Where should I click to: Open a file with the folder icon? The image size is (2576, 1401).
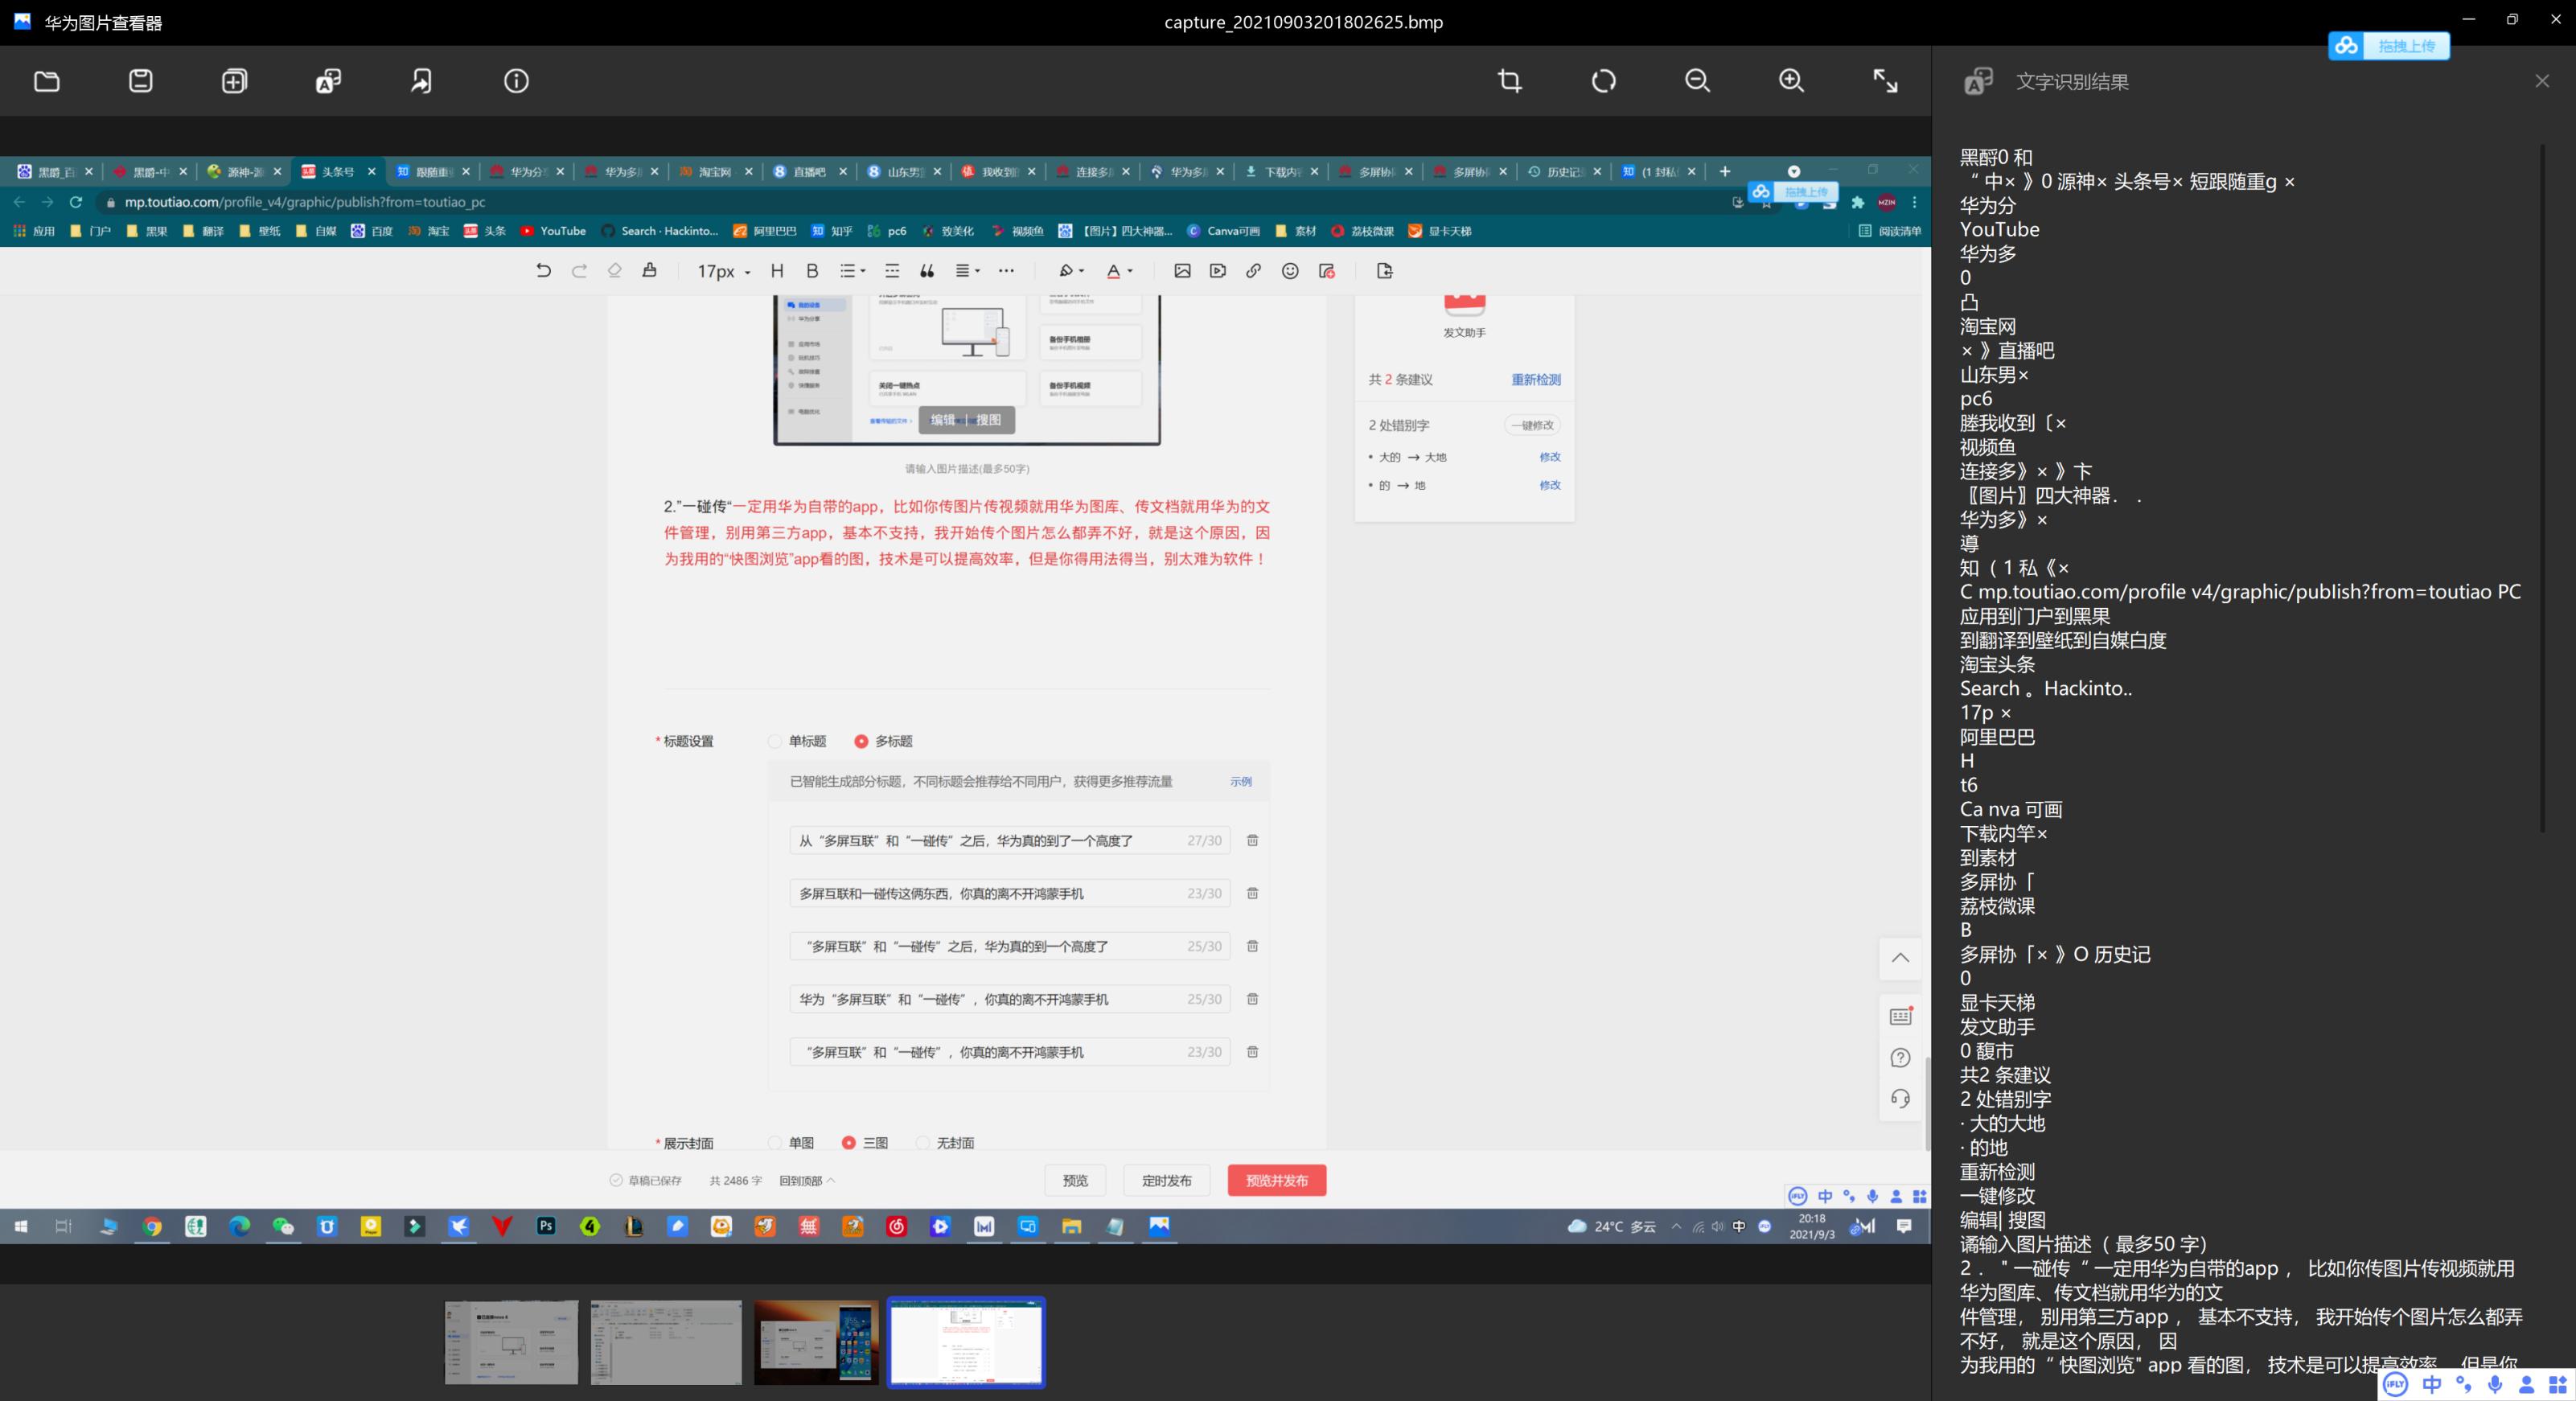(x=47, y=81)
